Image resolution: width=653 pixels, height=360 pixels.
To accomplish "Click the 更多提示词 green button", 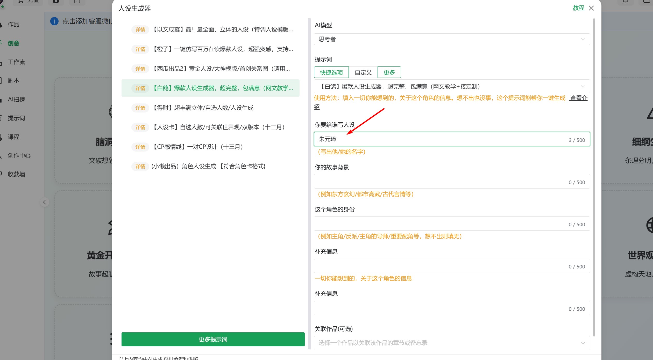I will [x=213, y=339].
